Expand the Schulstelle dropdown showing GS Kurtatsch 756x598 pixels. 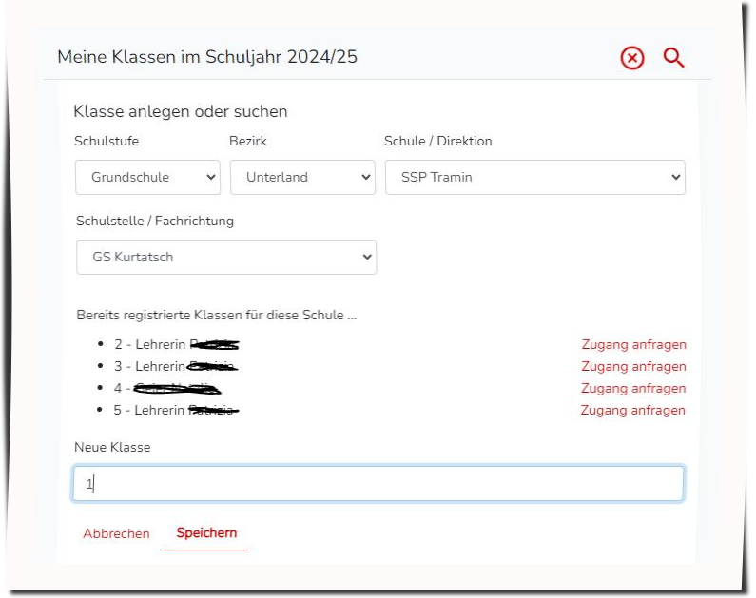pyautogui.click(x=226, y=257)
